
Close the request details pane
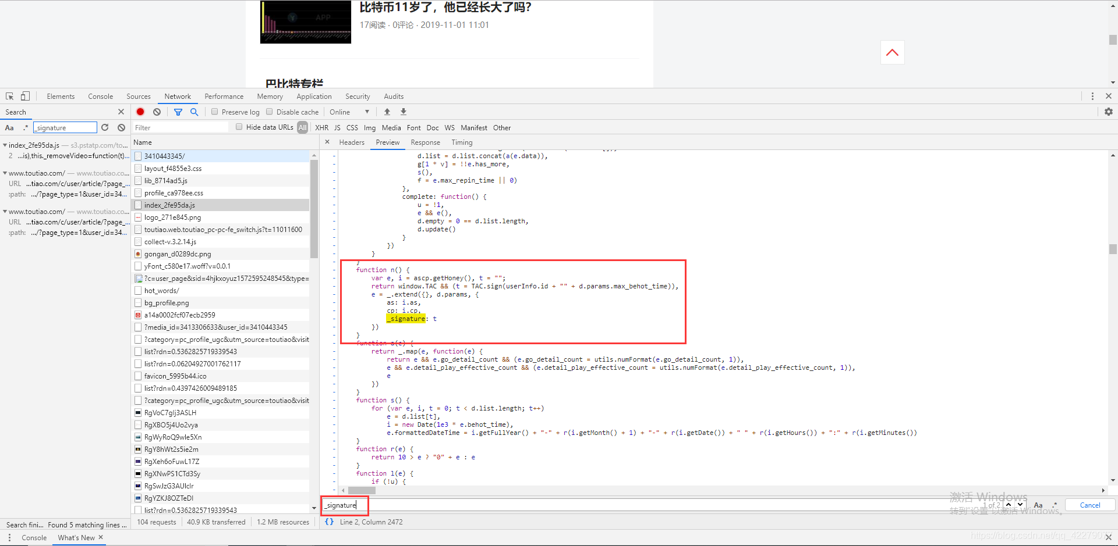tap(327, 142)
